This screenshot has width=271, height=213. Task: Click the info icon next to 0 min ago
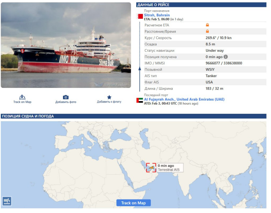[226, 57]
